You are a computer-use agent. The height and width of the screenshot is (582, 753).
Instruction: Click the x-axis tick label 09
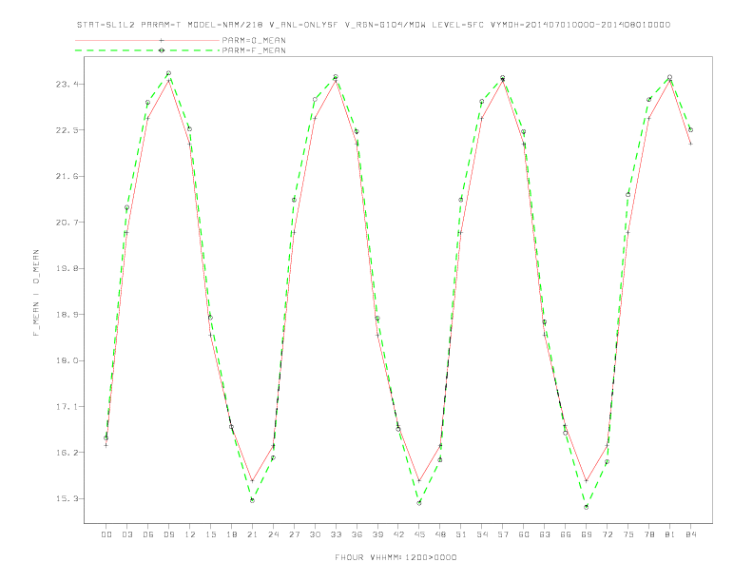coord(168,534)
